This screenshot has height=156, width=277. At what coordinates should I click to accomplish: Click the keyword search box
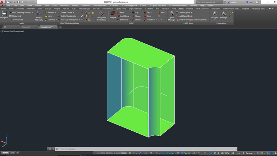pyautogui.click(x=210, y=2)
